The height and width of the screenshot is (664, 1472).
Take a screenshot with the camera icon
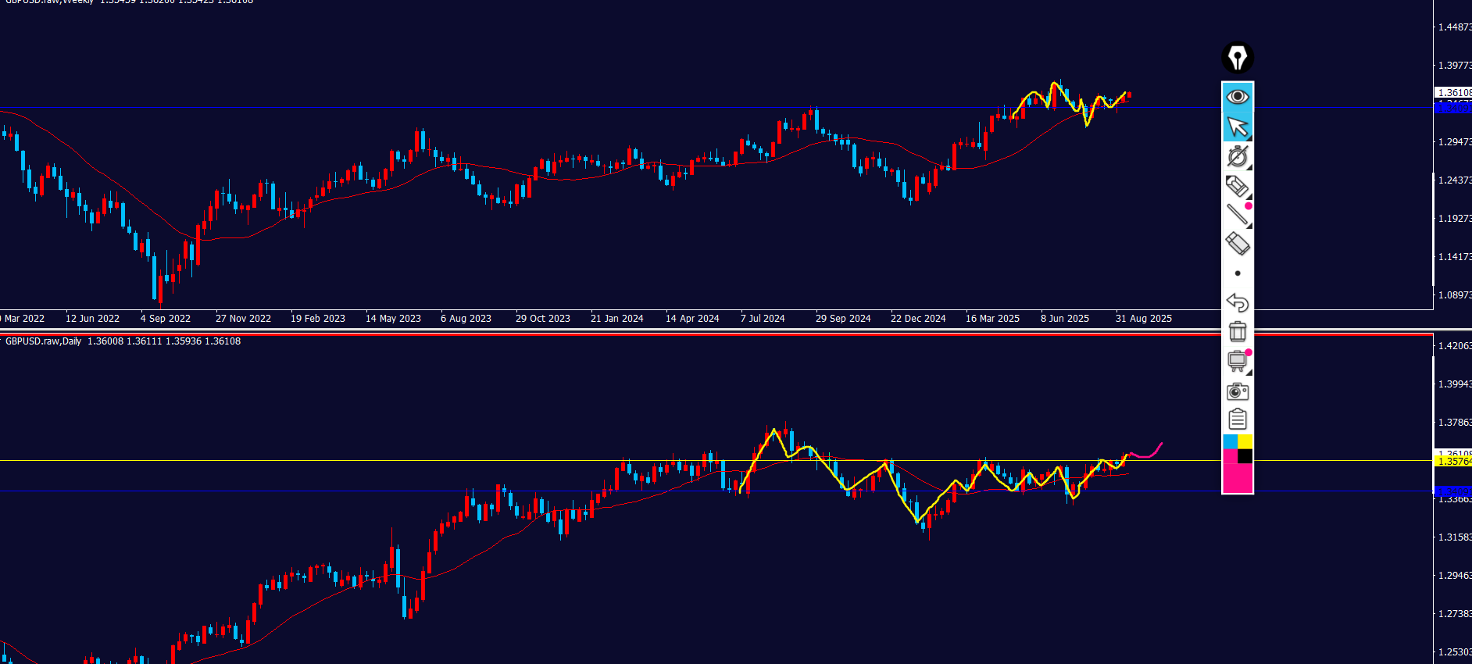[1238, 391]
